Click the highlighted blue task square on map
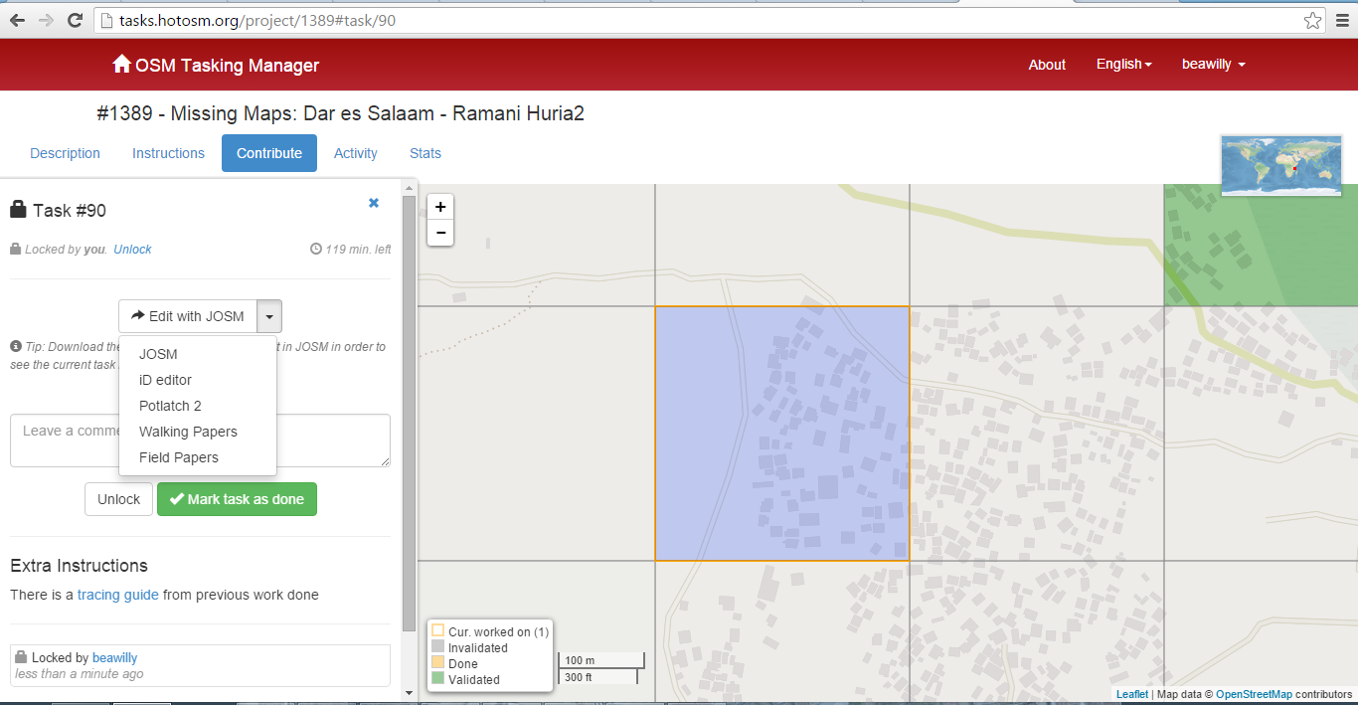This screenshot has height=705, width=1358. click(781, 434)
